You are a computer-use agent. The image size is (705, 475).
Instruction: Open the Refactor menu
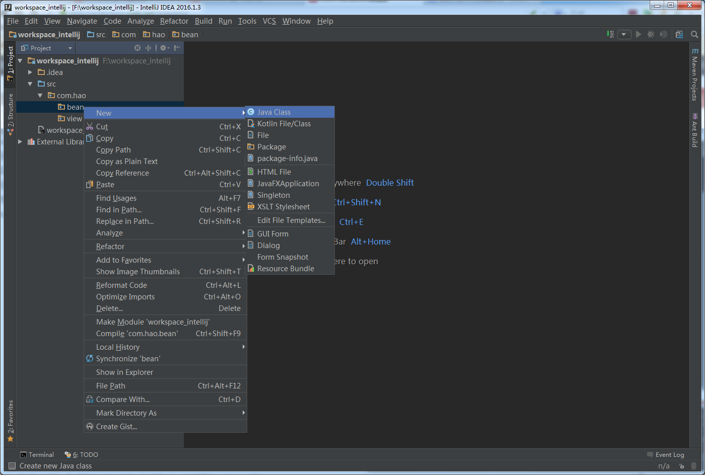pos(174,21)
